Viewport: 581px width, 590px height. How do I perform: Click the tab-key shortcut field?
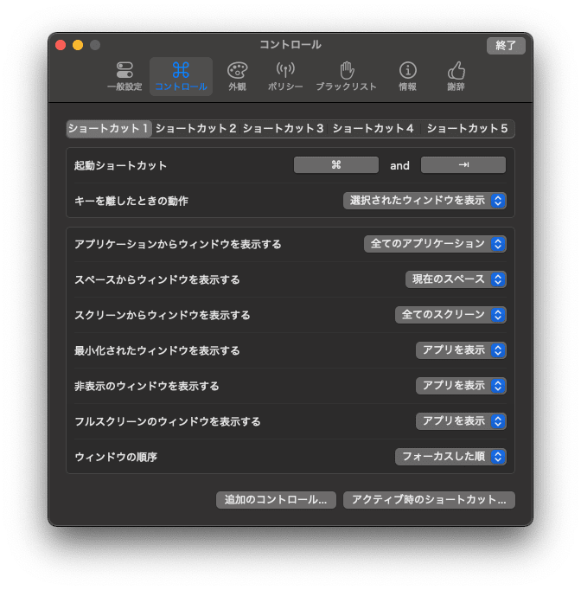pyautogui.click(x=463, y=165)
